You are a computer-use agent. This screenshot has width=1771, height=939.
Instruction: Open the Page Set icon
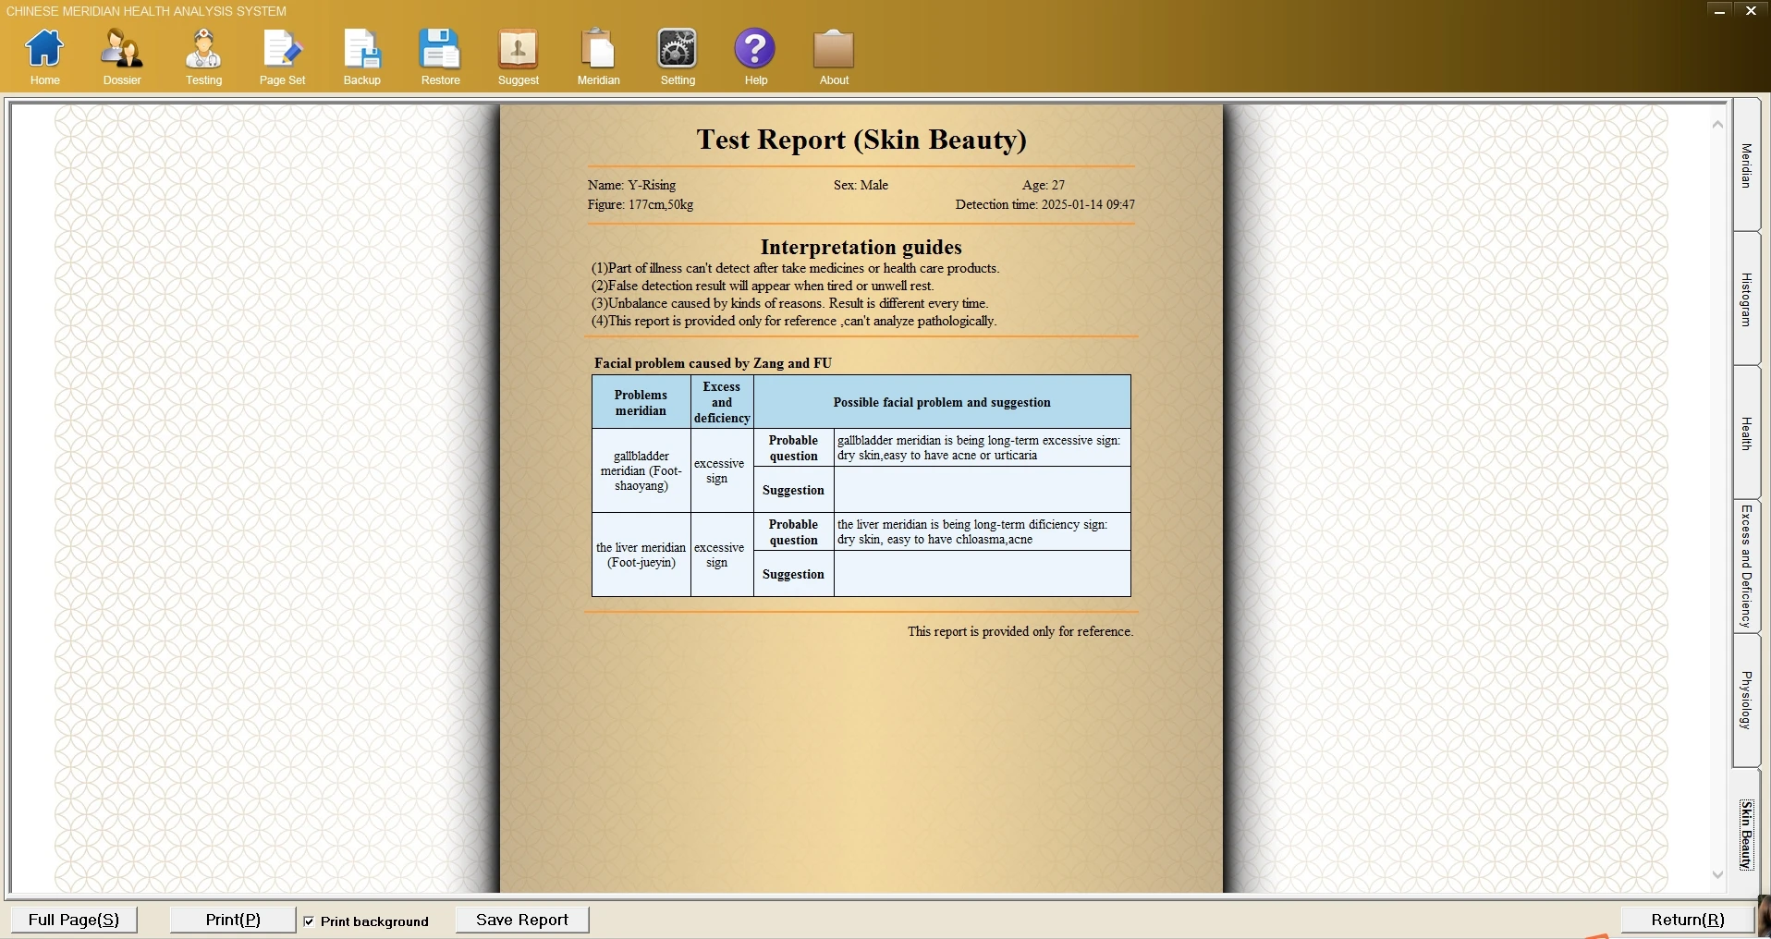(x=282, y=51)
